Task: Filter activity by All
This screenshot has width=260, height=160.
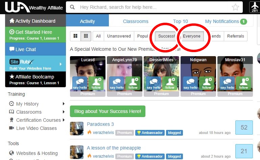Action: [98, 36]
